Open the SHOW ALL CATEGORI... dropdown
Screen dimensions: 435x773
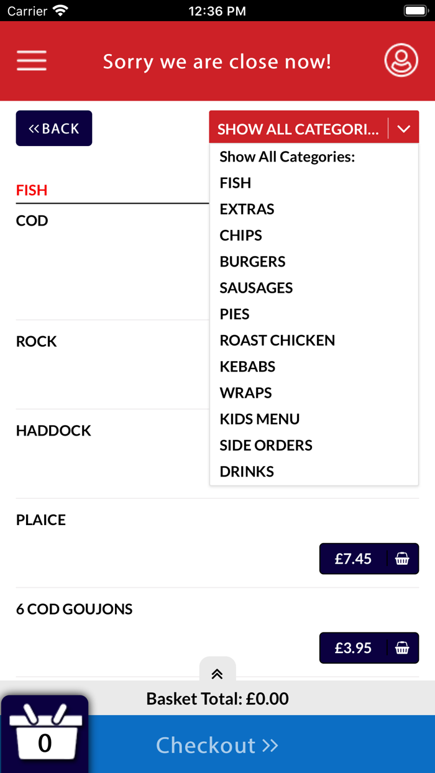(x=298, y=129)
